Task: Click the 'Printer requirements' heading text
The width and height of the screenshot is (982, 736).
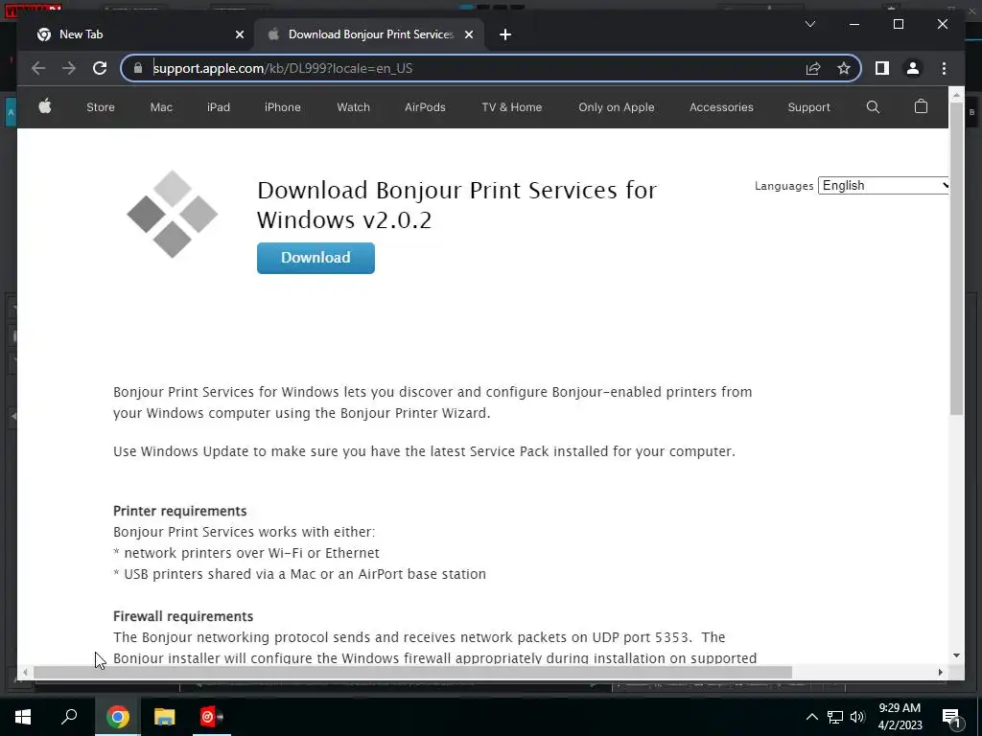Action: pos(179,511)
